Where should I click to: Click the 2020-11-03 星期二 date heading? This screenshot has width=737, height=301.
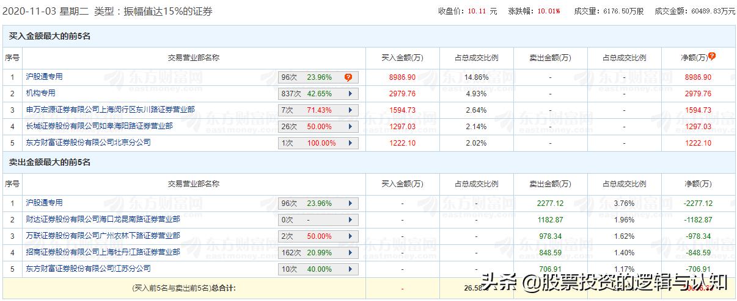[45, 12]
